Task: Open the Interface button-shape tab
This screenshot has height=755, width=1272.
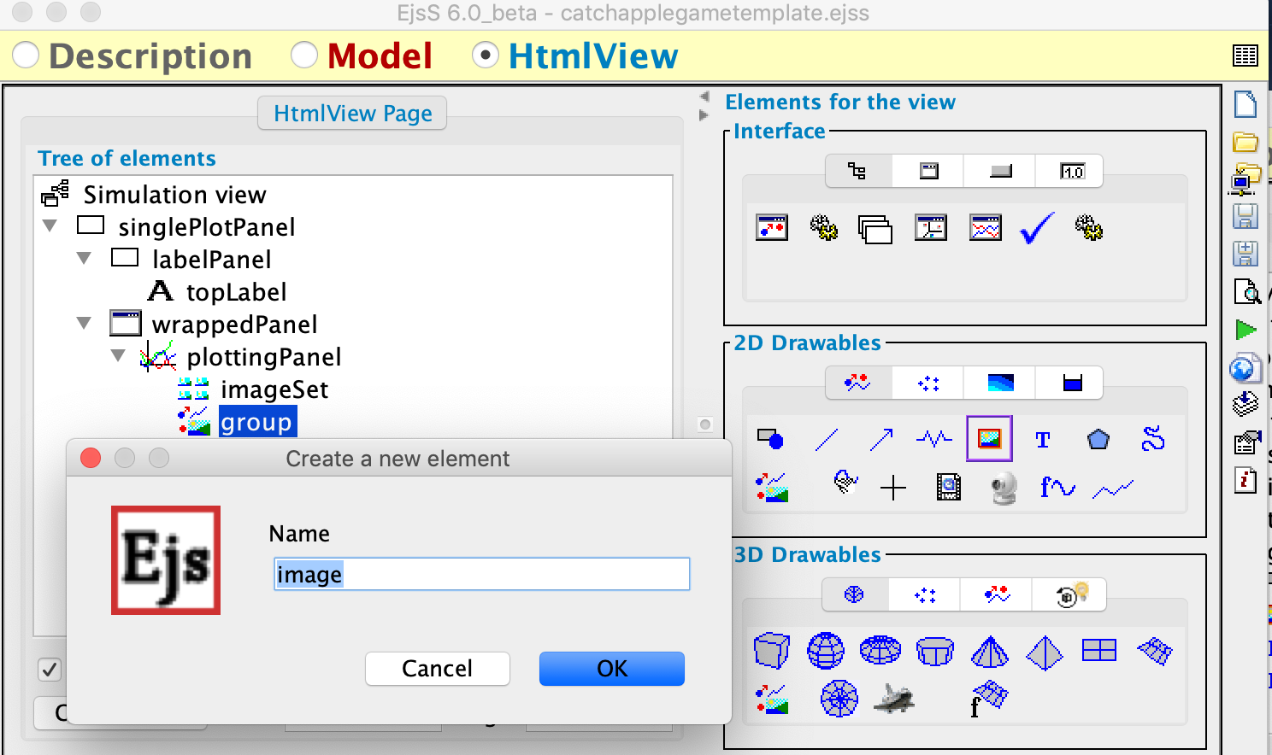Action: 1000,171
